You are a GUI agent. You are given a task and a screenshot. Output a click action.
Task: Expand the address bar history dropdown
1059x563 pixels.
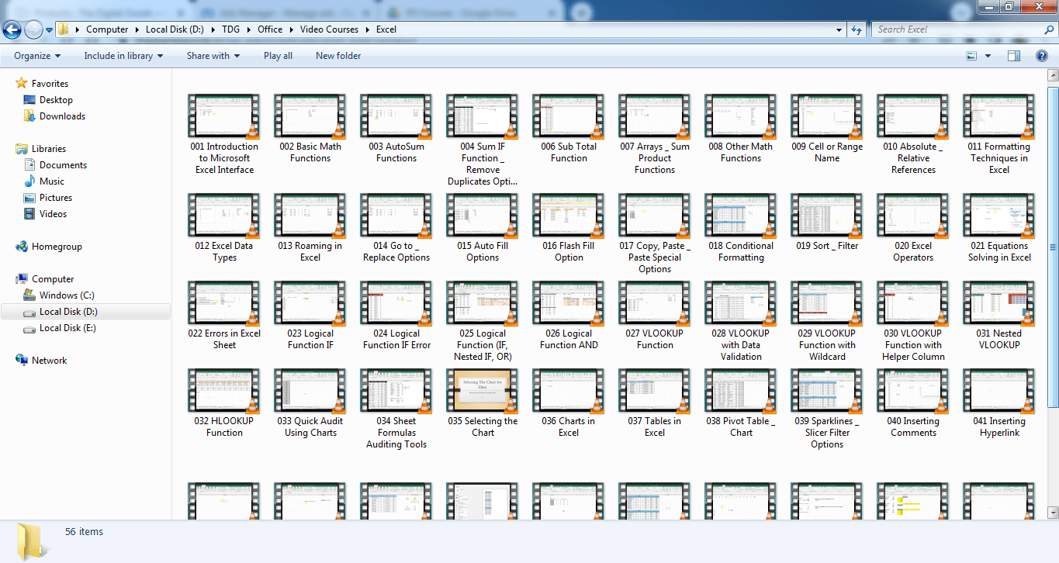(839, 29)
